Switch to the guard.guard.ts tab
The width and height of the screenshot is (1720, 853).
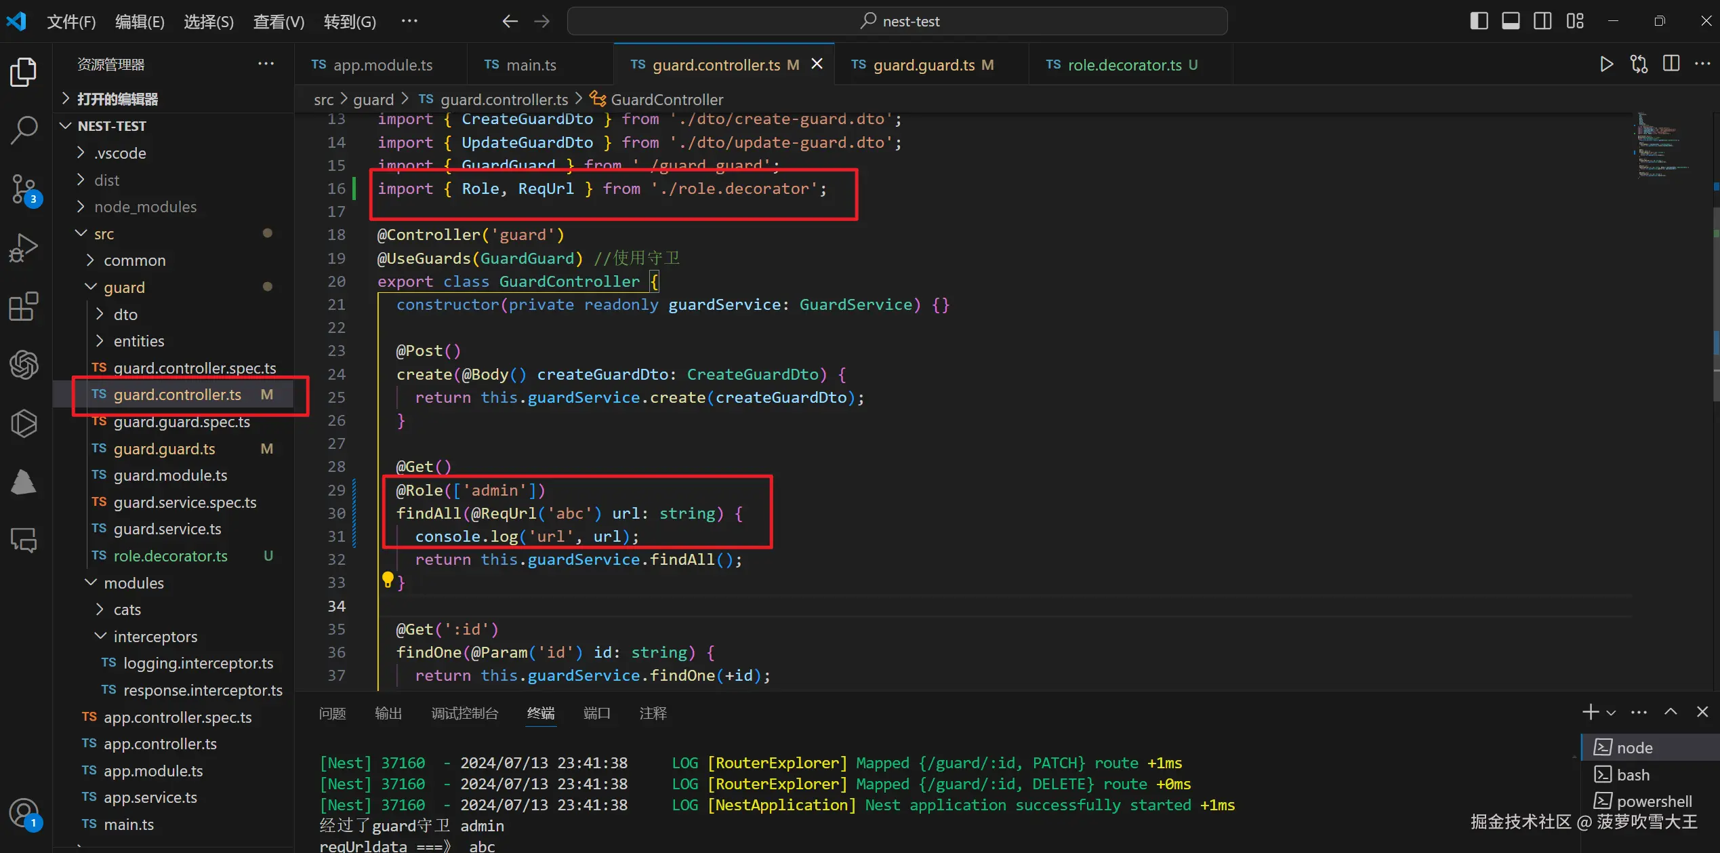coord(923,65)
